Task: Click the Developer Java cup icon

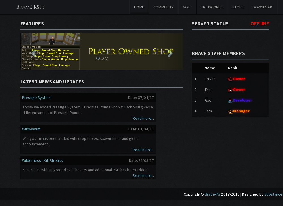Action: coord(230,101)
